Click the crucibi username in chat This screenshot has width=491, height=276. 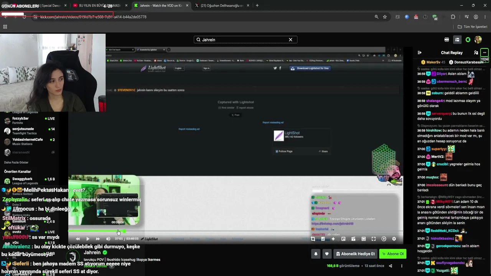(442, 164)
